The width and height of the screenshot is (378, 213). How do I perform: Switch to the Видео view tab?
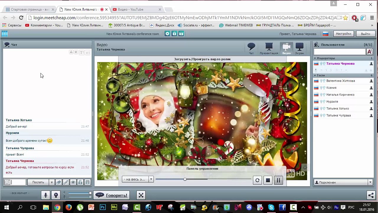click(286, 49)
